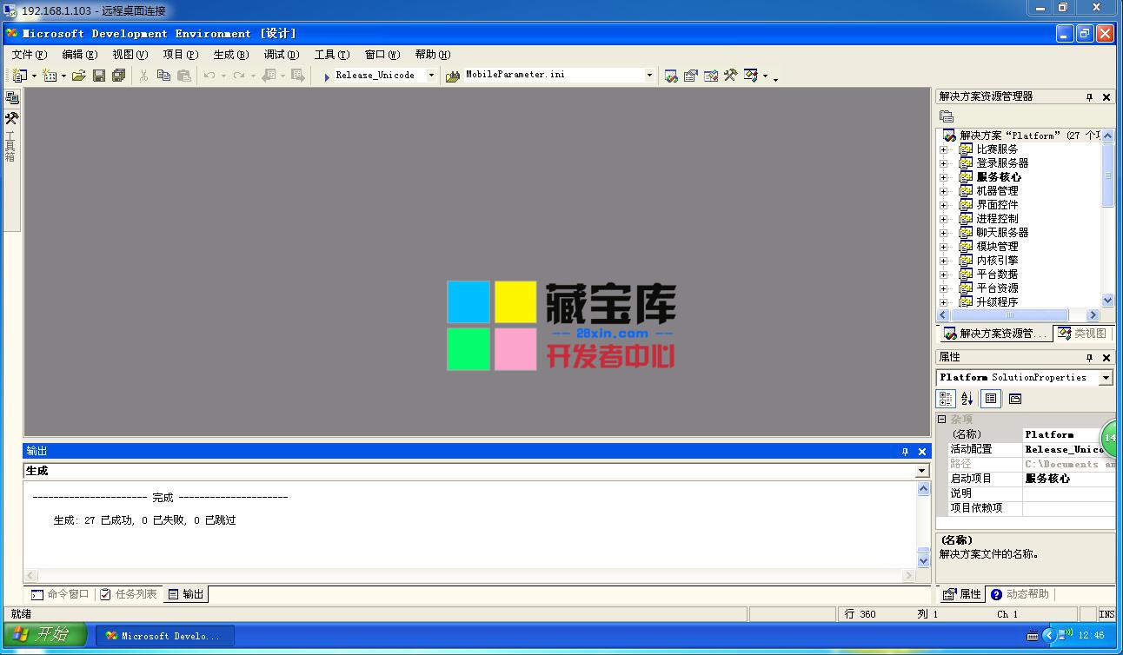The image size is (1123, 655).
Task: Click the Output pane scroll-up arrow
Action: 923,490
